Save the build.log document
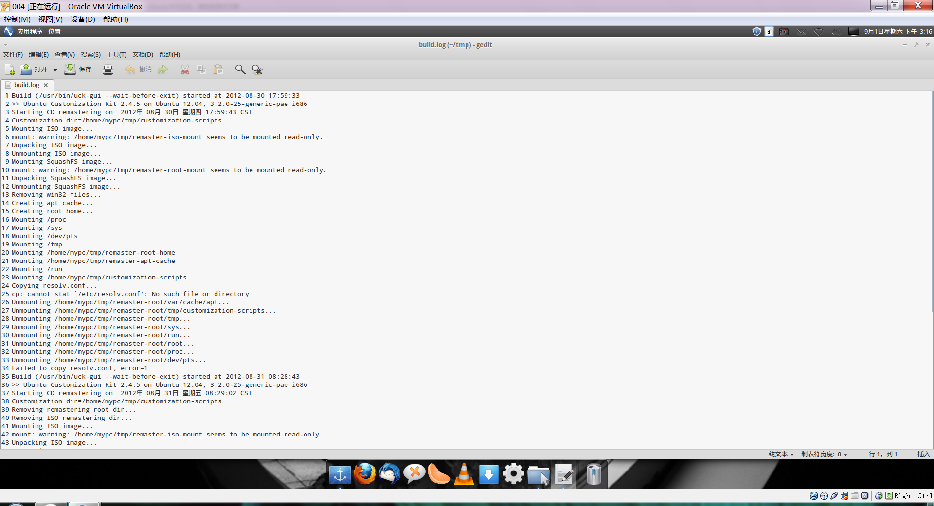The height and width of the screenshot is (506, 934). pyautogui.click(x=78, y=70)
